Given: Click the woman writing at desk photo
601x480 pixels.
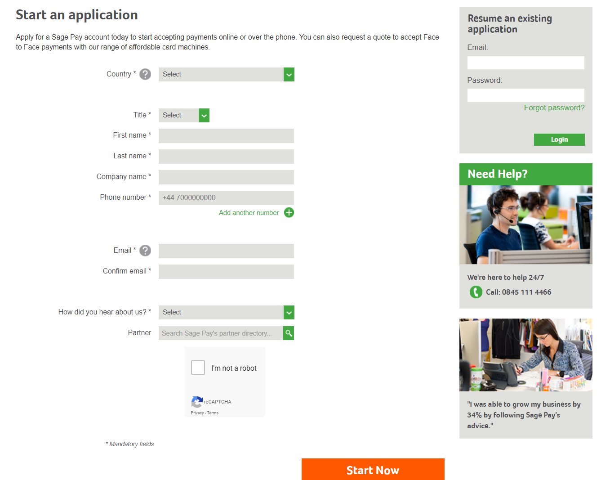Looking at the screenshot, I should 526,355.
